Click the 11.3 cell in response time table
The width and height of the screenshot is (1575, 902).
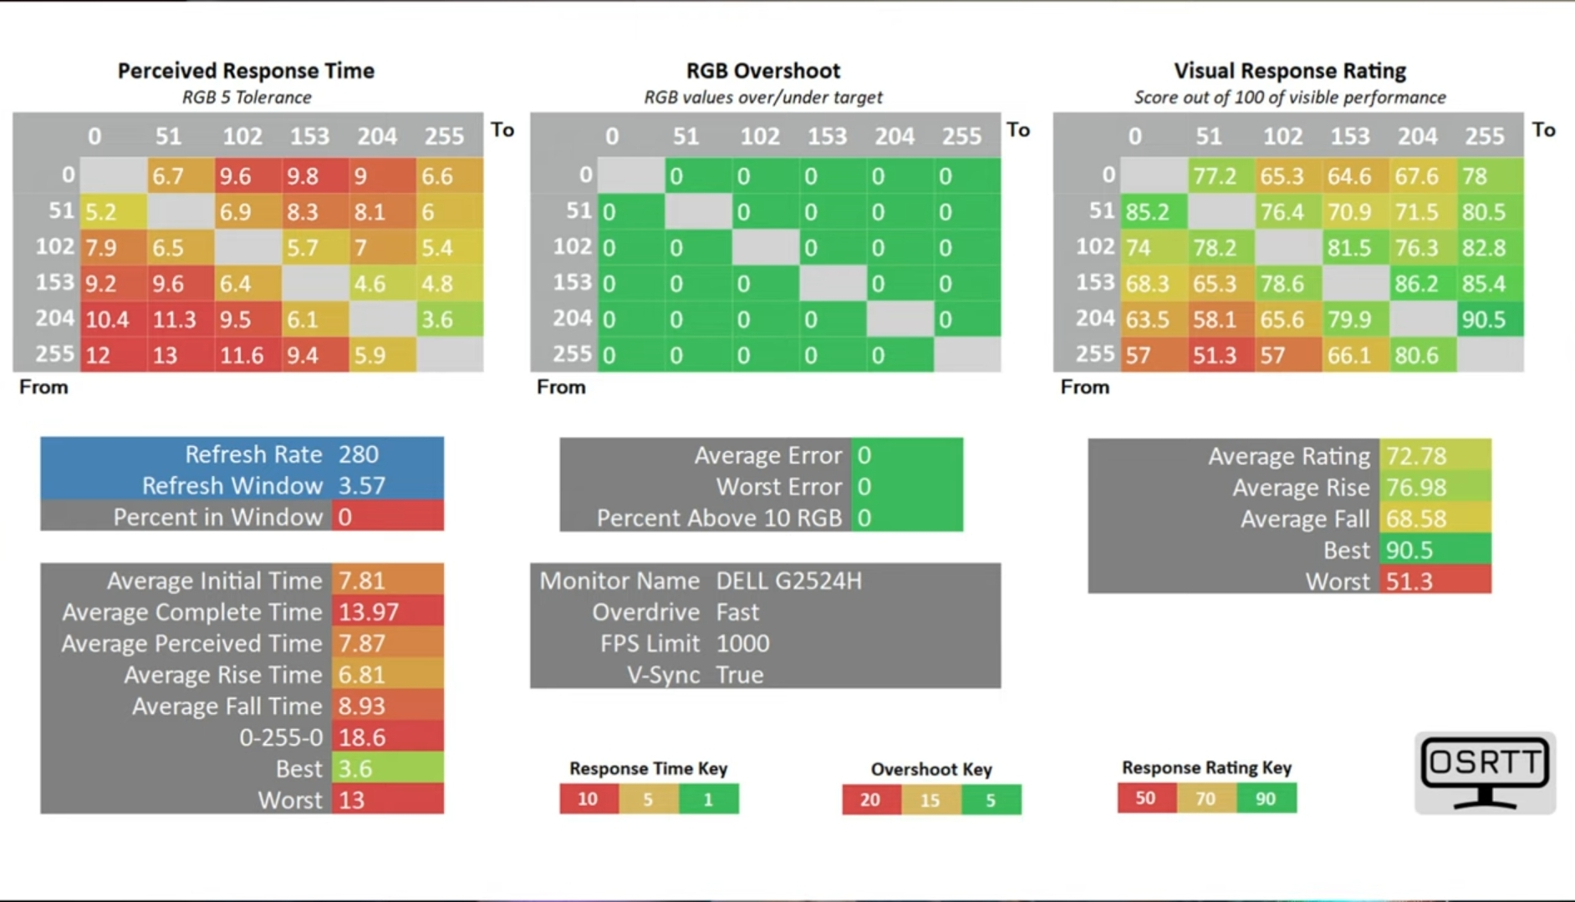[x=181, y=319]
